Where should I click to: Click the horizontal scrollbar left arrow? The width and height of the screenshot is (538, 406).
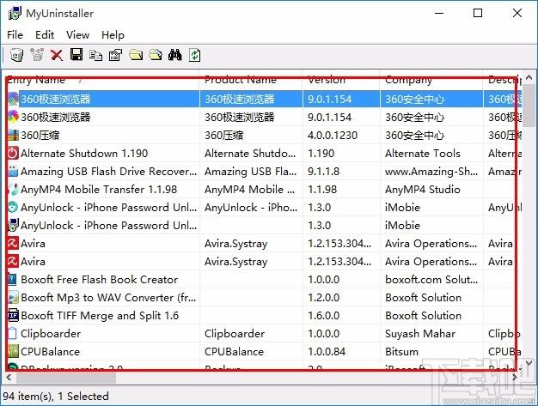[9, 377]
